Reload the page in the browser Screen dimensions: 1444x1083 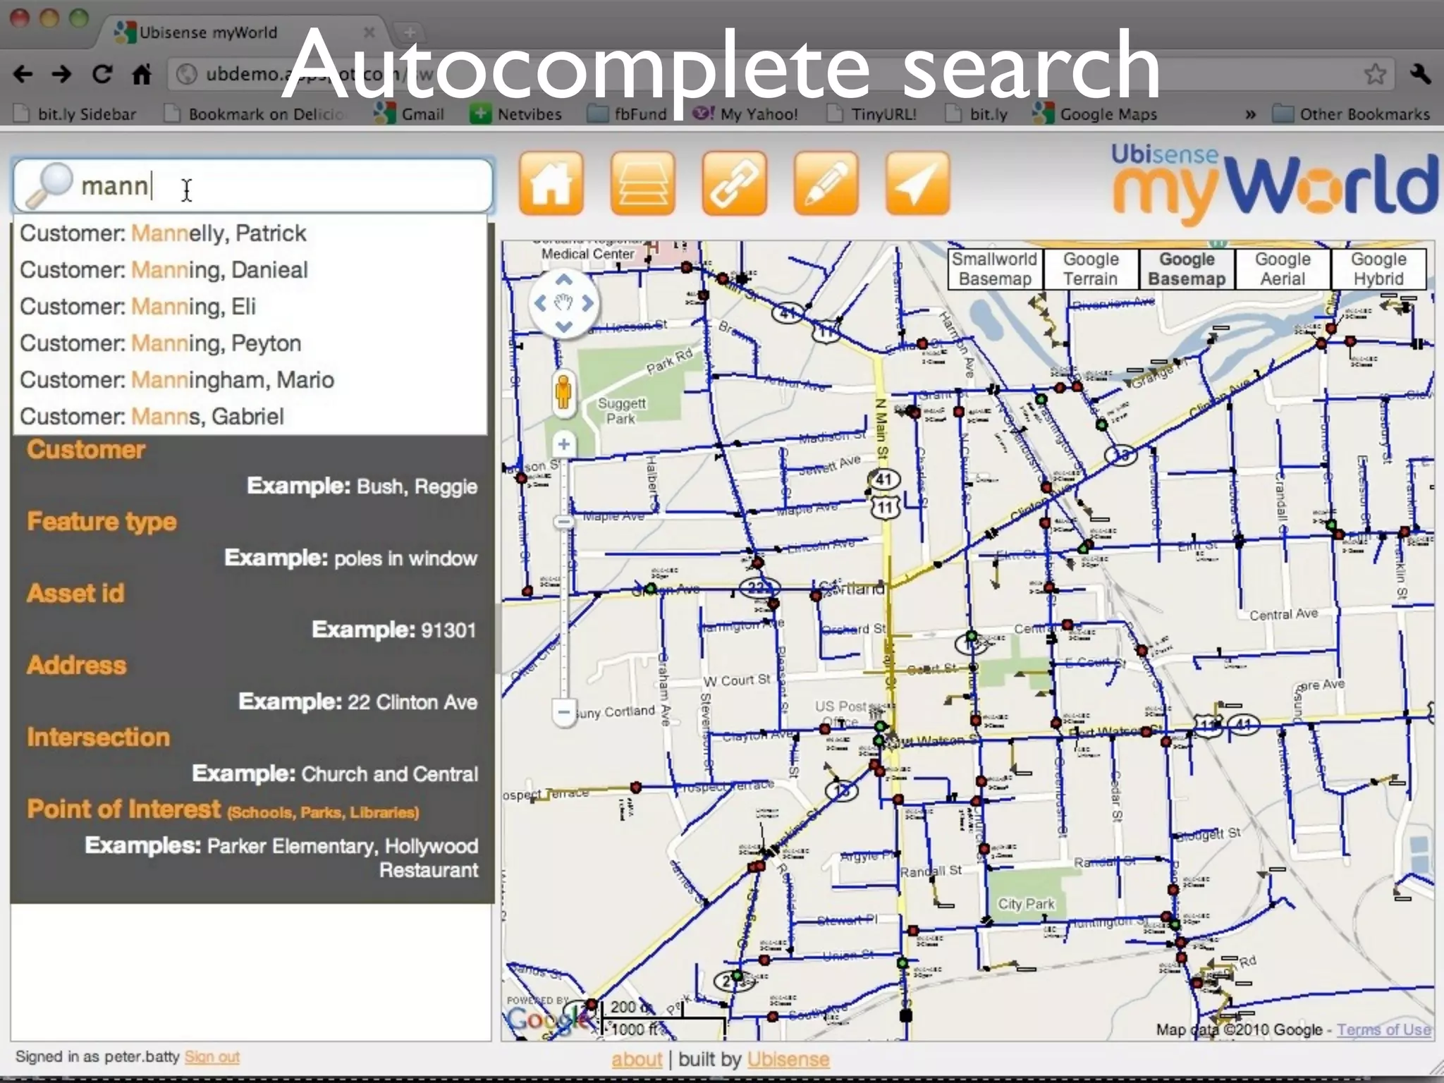pyautogui.click(x=102, y=73)
